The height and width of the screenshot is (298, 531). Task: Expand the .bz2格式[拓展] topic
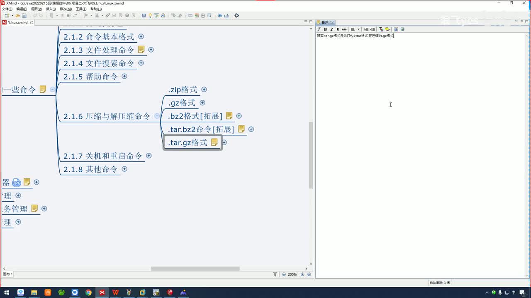click(239, 116)
